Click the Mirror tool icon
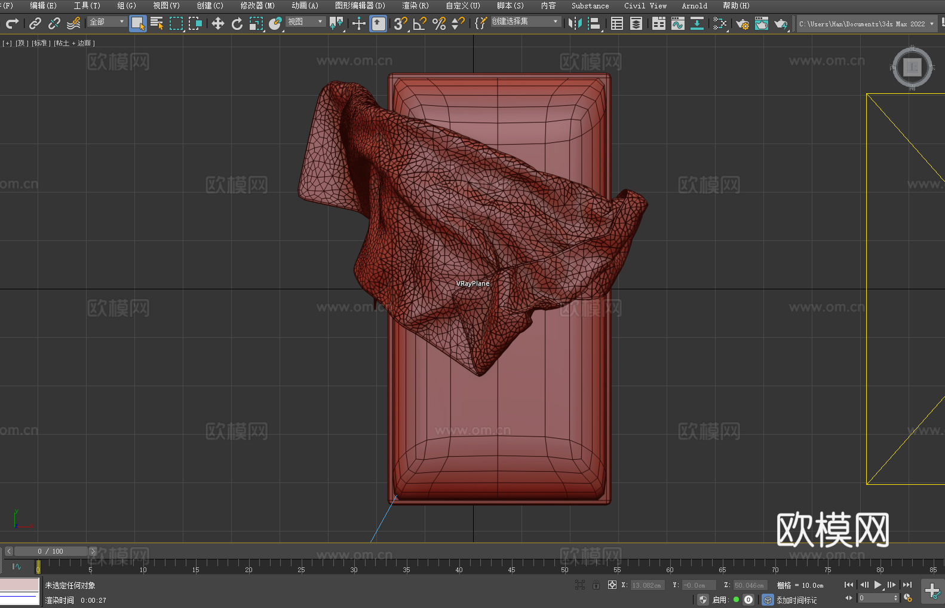Viewport: 945px width, 608px height. [x=575, y=23]
